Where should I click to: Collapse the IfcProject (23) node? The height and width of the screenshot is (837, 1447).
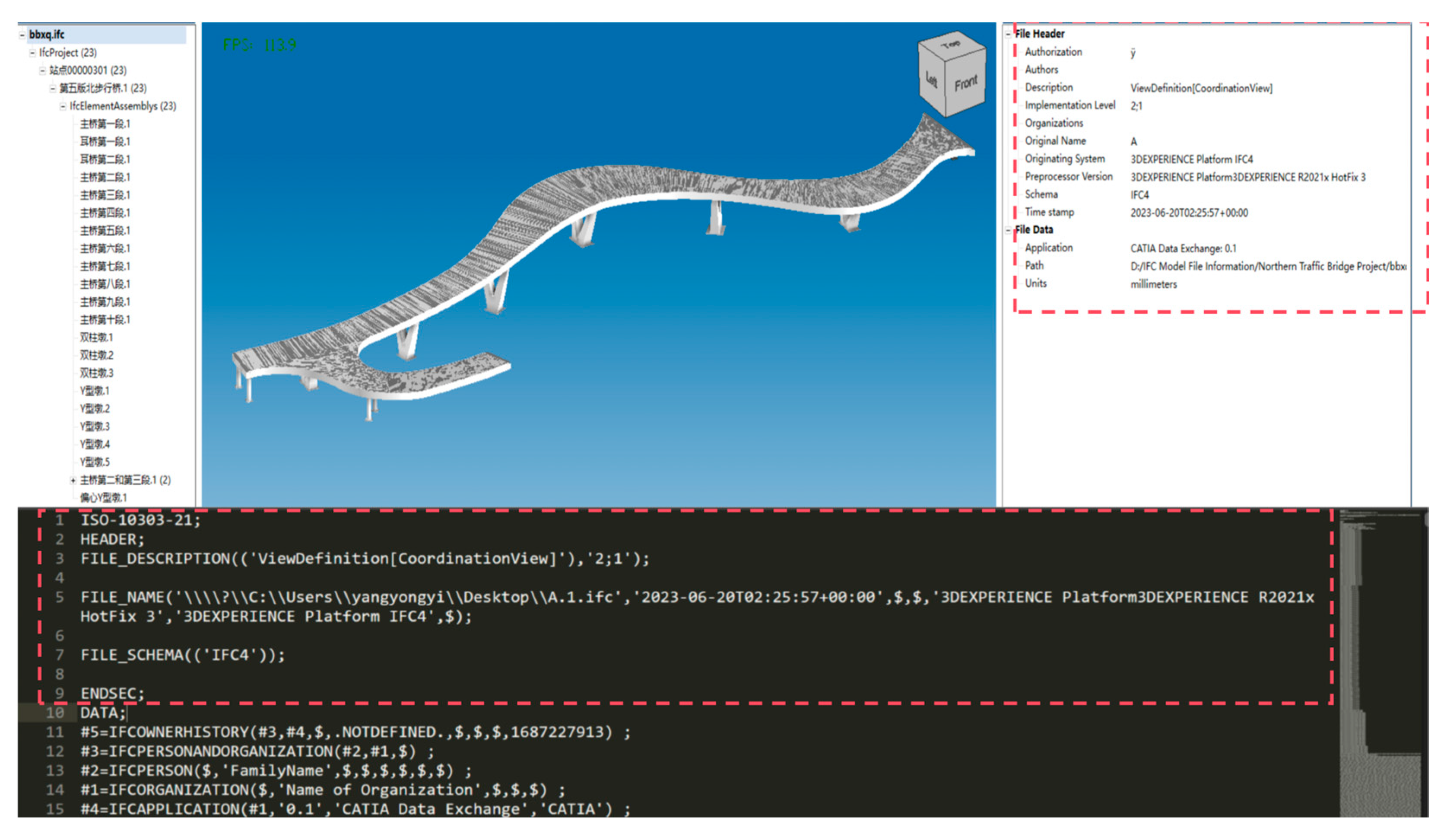click(x=32, y=53)
